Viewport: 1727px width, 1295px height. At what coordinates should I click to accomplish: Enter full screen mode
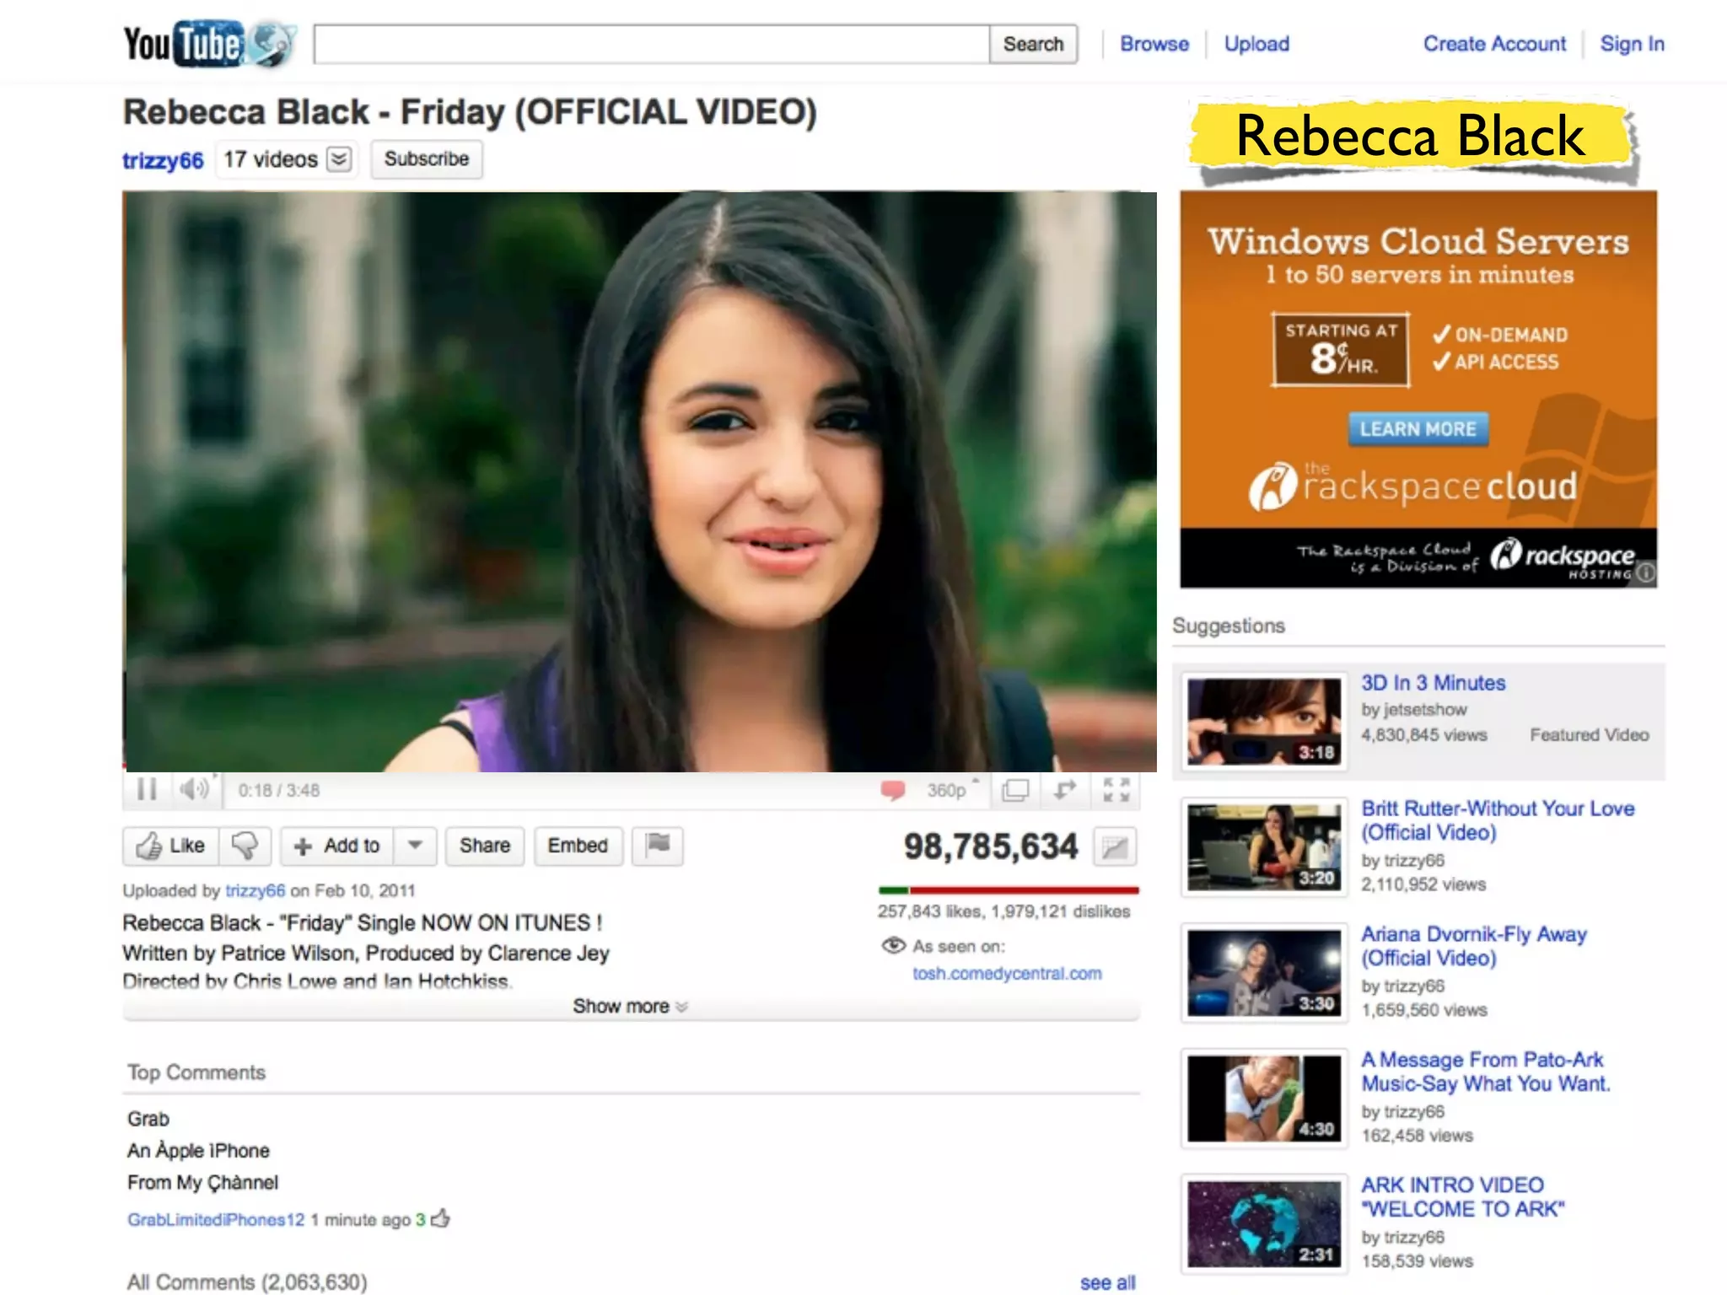(x=1116, y=790)
